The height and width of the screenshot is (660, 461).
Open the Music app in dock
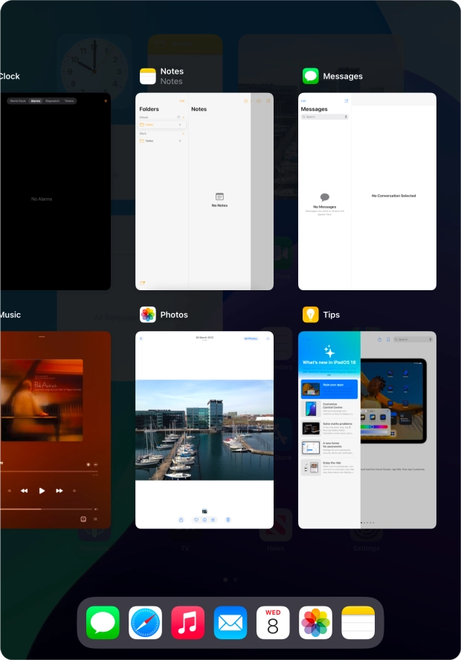pyautogui.click(x=187, y=622)
